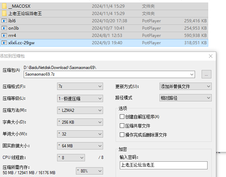Open the 单词大小 32 dropdown
The width and height of the screenshot is (226, 177).
(80, 134)
